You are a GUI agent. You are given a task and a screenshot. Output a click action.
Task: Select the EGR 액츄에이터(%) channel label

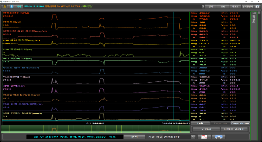point(17,49)
